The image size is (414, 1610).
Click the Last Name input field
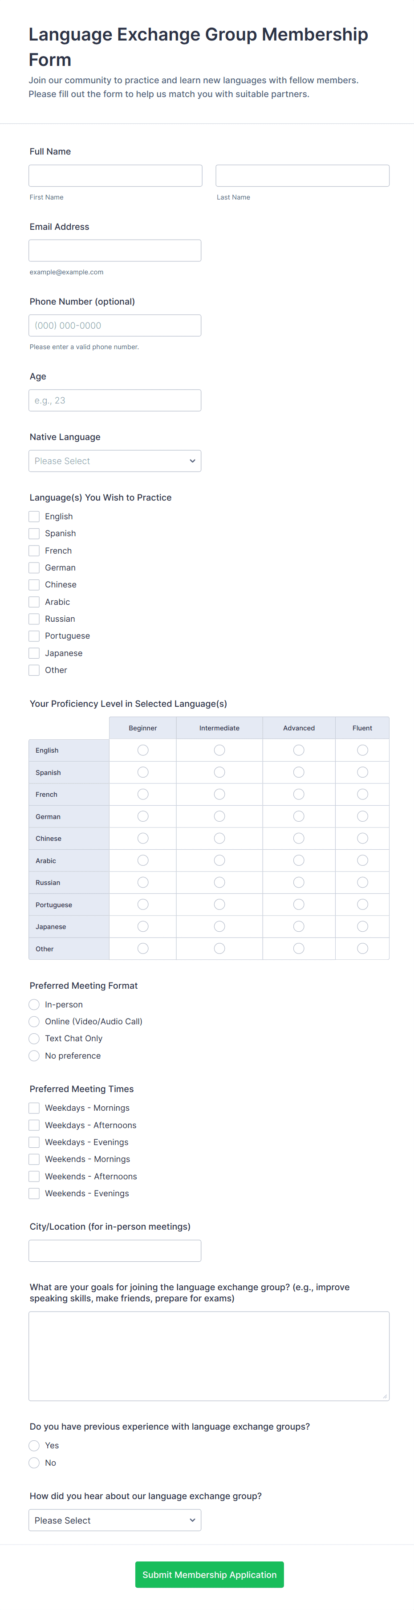pyautogui.click(x=302, y=175)
